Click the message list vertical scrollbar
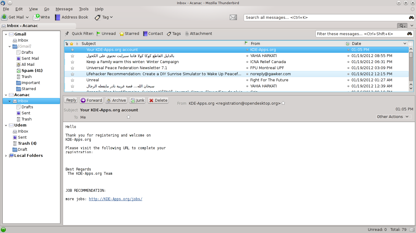This screenshot has width=416, height=233. pos(411,55)
